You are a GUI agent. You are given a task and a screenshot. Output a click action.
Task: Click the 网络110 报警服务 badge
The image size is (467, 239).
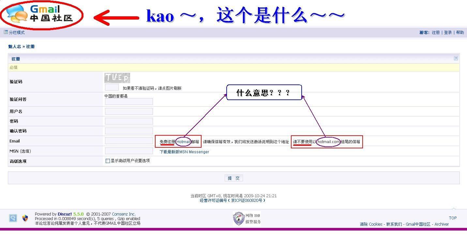[247, 218]
